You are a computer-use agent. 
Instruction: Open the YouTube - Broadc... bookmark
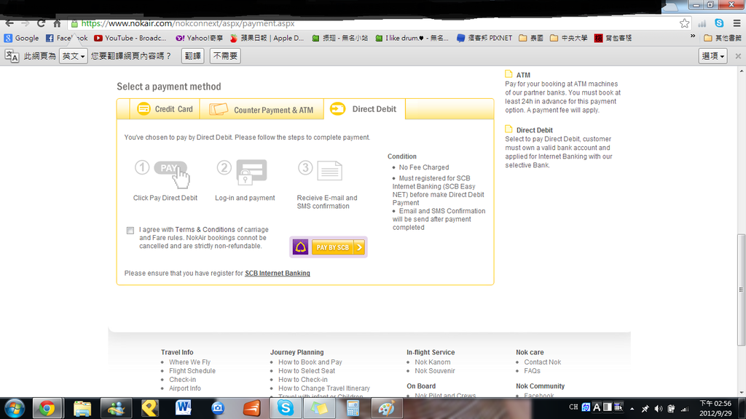click(x=130, y=38)
